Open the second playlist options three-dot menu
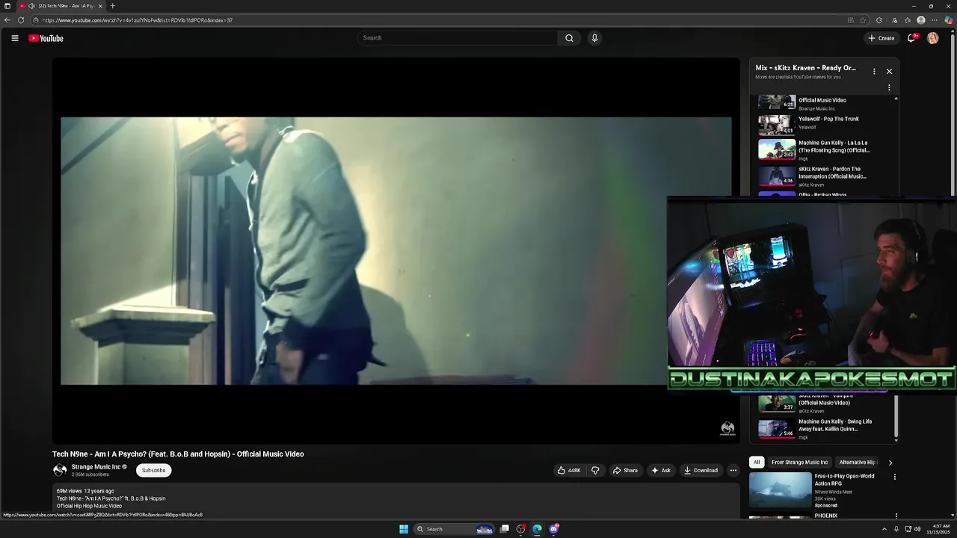Image resolution: width=957 pixels, height=538 pixels. 889,87
